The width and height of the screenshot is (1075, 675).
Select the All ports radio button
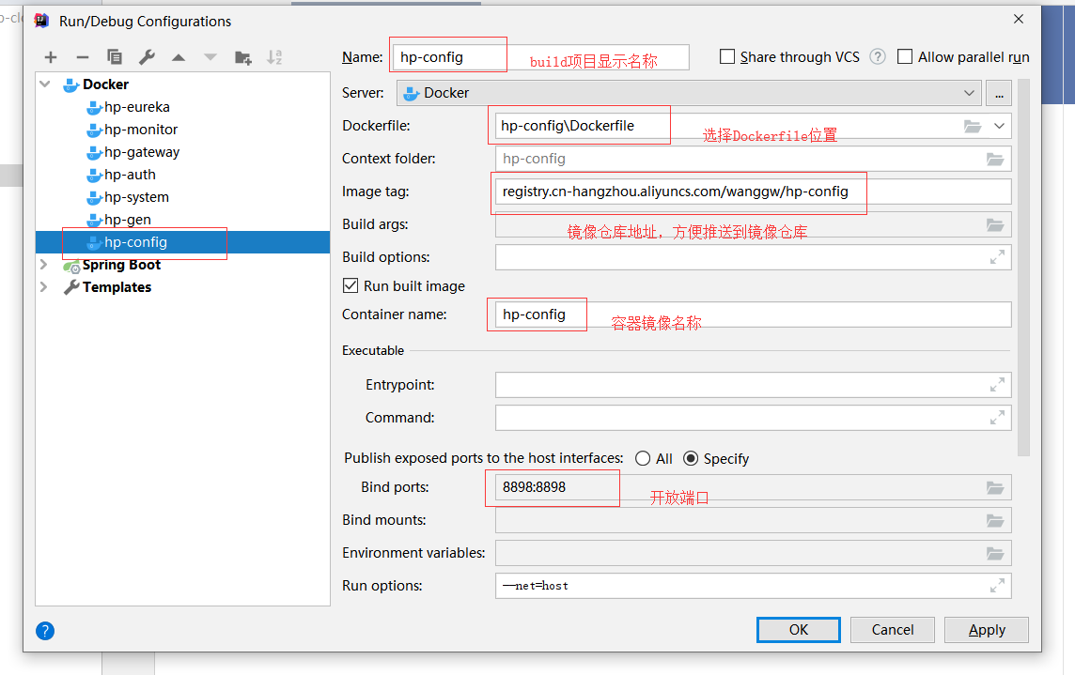click(643, 458)
